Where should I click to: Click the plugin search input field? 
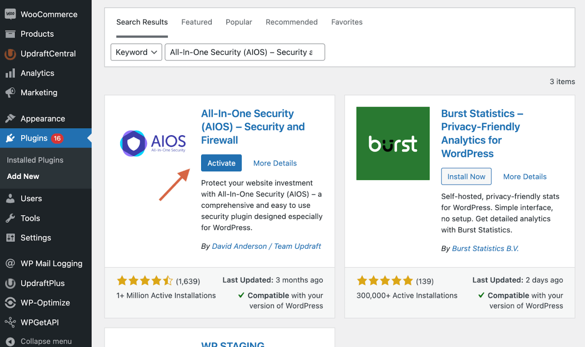pos(245,52)
